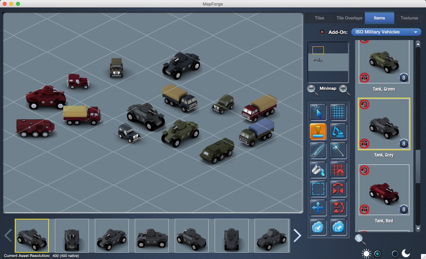Switch to the Tiles tab

click(x=319, y=18)
